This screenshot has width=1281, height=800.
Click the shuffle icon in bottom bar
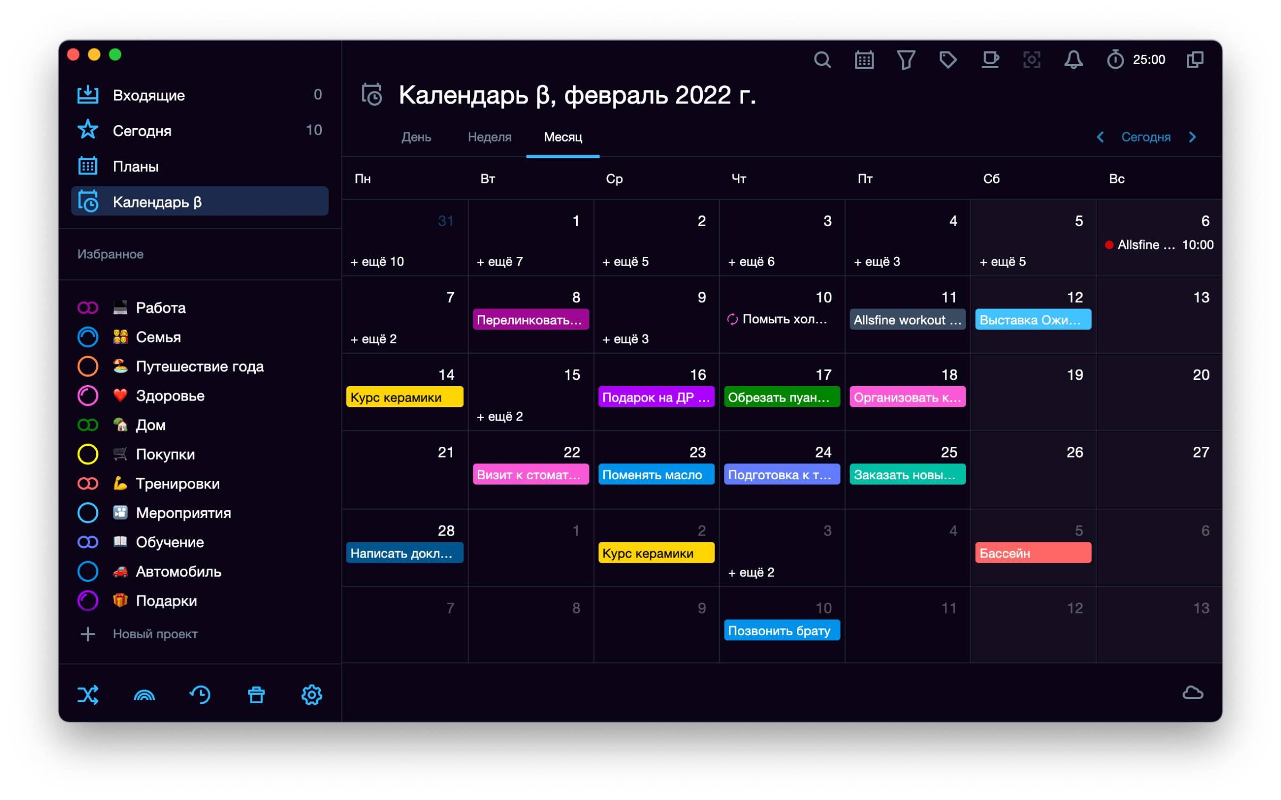88,695
